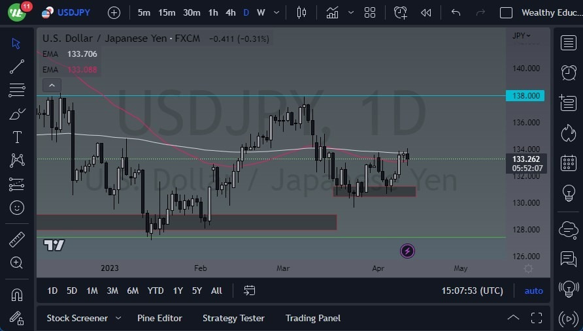Set date range to 5D
Screen dimensions: 583x331
coord(72,291)
